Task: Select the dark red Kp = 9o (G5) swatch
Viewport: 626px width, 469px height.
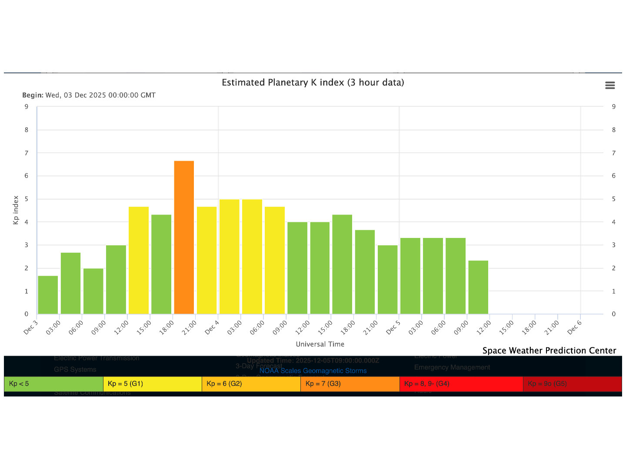Action: pyautogui.click(x=572, y=384)
